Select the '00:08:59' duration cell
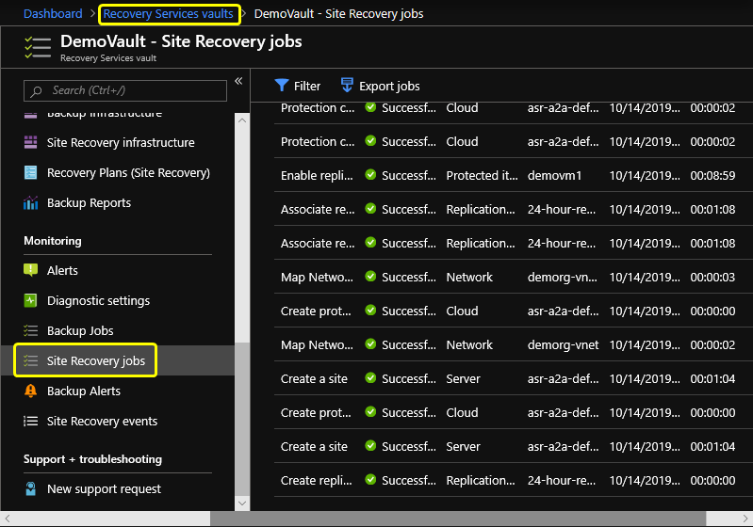The width and height of the screenshot is (753, 527). [712, 175]
